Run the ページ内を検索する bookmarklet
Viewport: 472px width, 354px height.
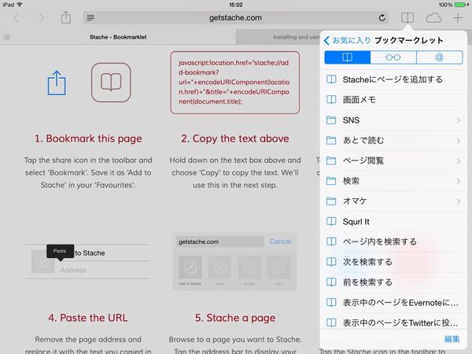pyautogui.click(x=394, y=242)
